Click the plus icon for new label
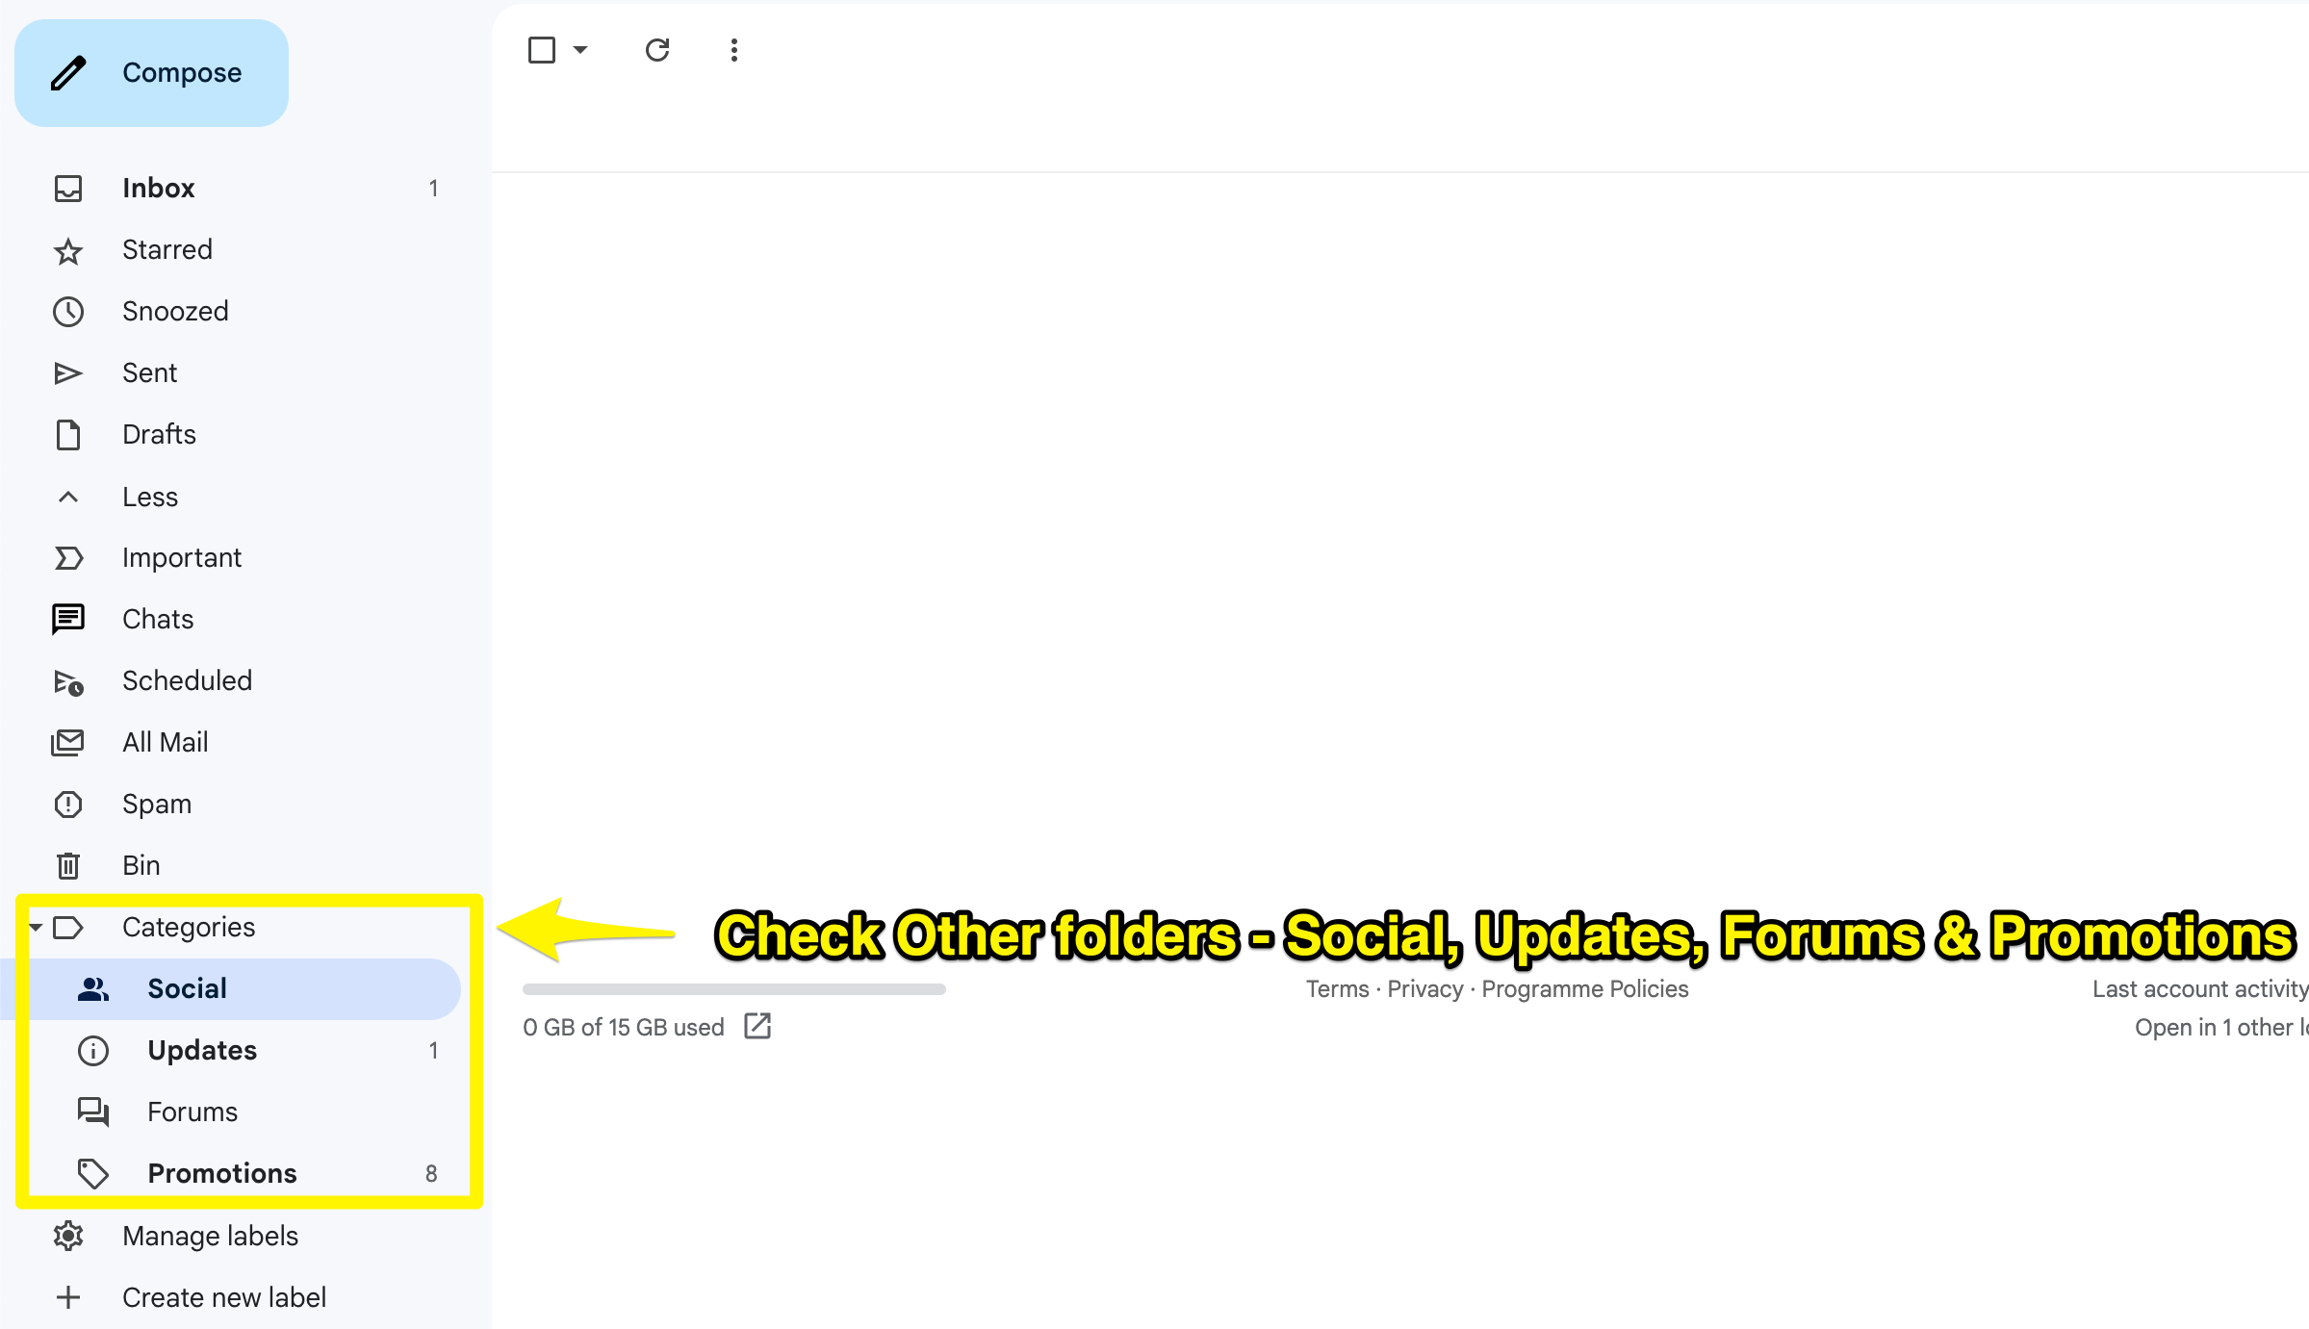This screenshot has height=1329, width=2309. (68, 1297)
